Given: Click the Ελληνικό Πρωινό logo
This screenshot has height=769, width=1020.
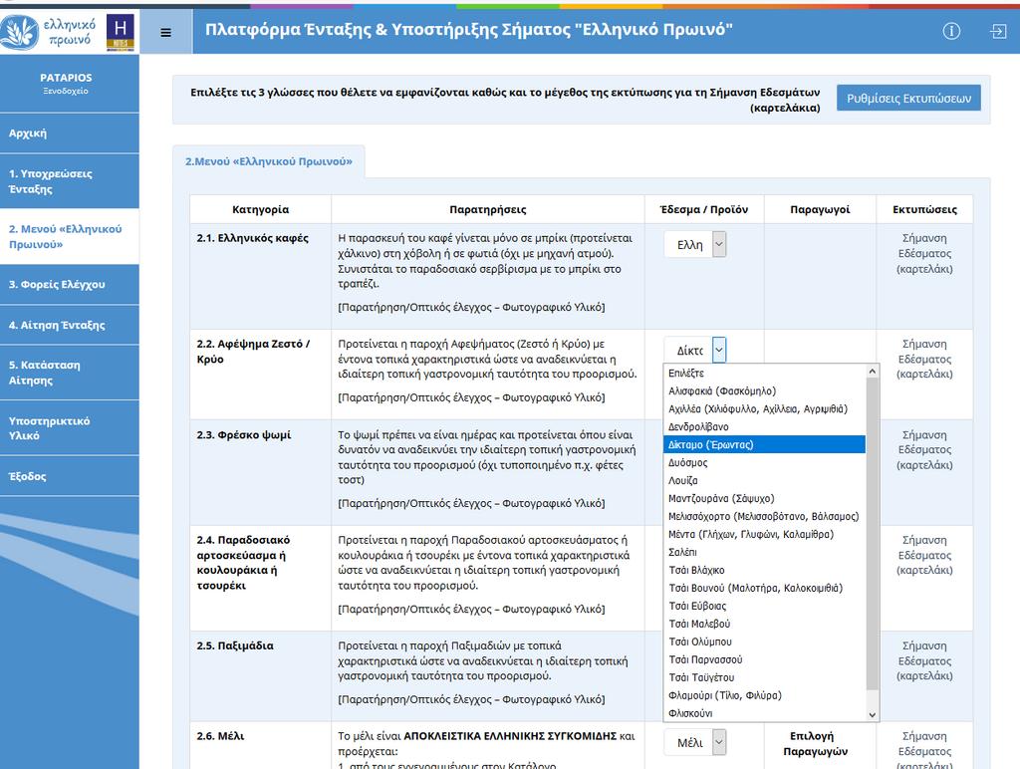Looking at the screenshot, I should point(50,32).
